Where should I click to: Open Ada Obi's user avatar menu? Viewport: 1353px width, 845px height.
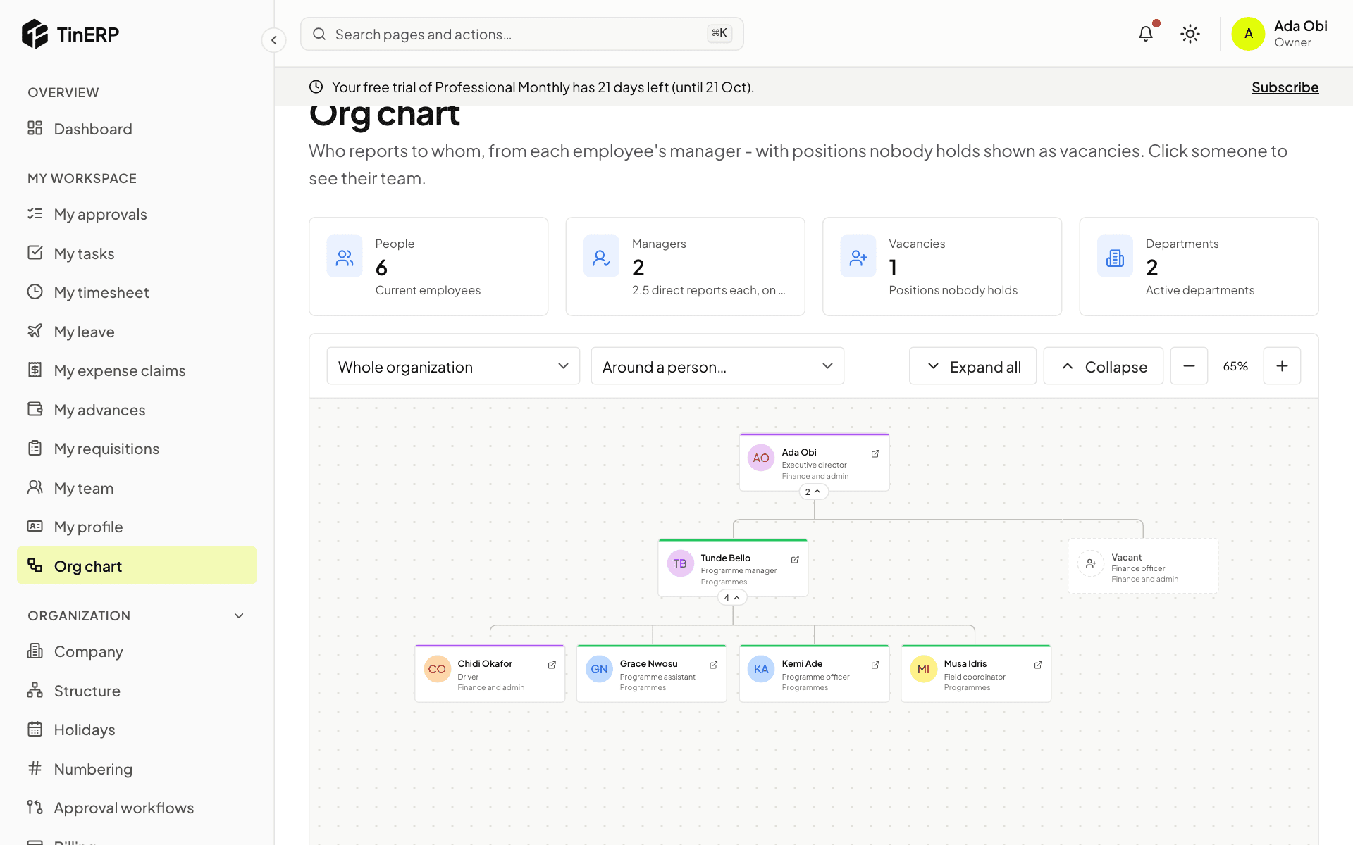(1248, 34)
